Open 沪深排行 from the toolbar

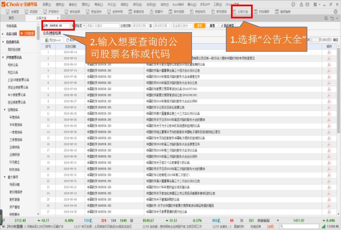pos(51,12)
